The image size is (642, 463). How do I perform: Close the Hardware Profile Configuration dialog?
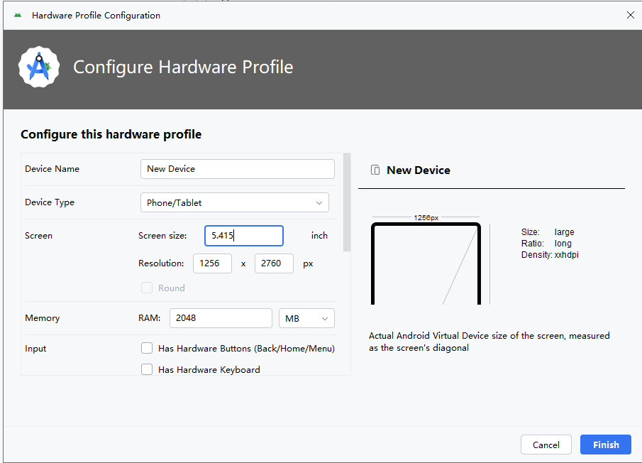630,15
